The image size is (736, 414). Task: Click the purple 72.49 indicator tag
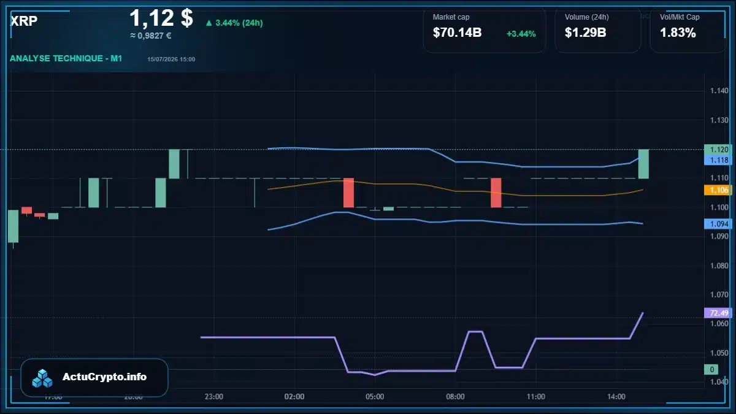click(x=719, y=313)
